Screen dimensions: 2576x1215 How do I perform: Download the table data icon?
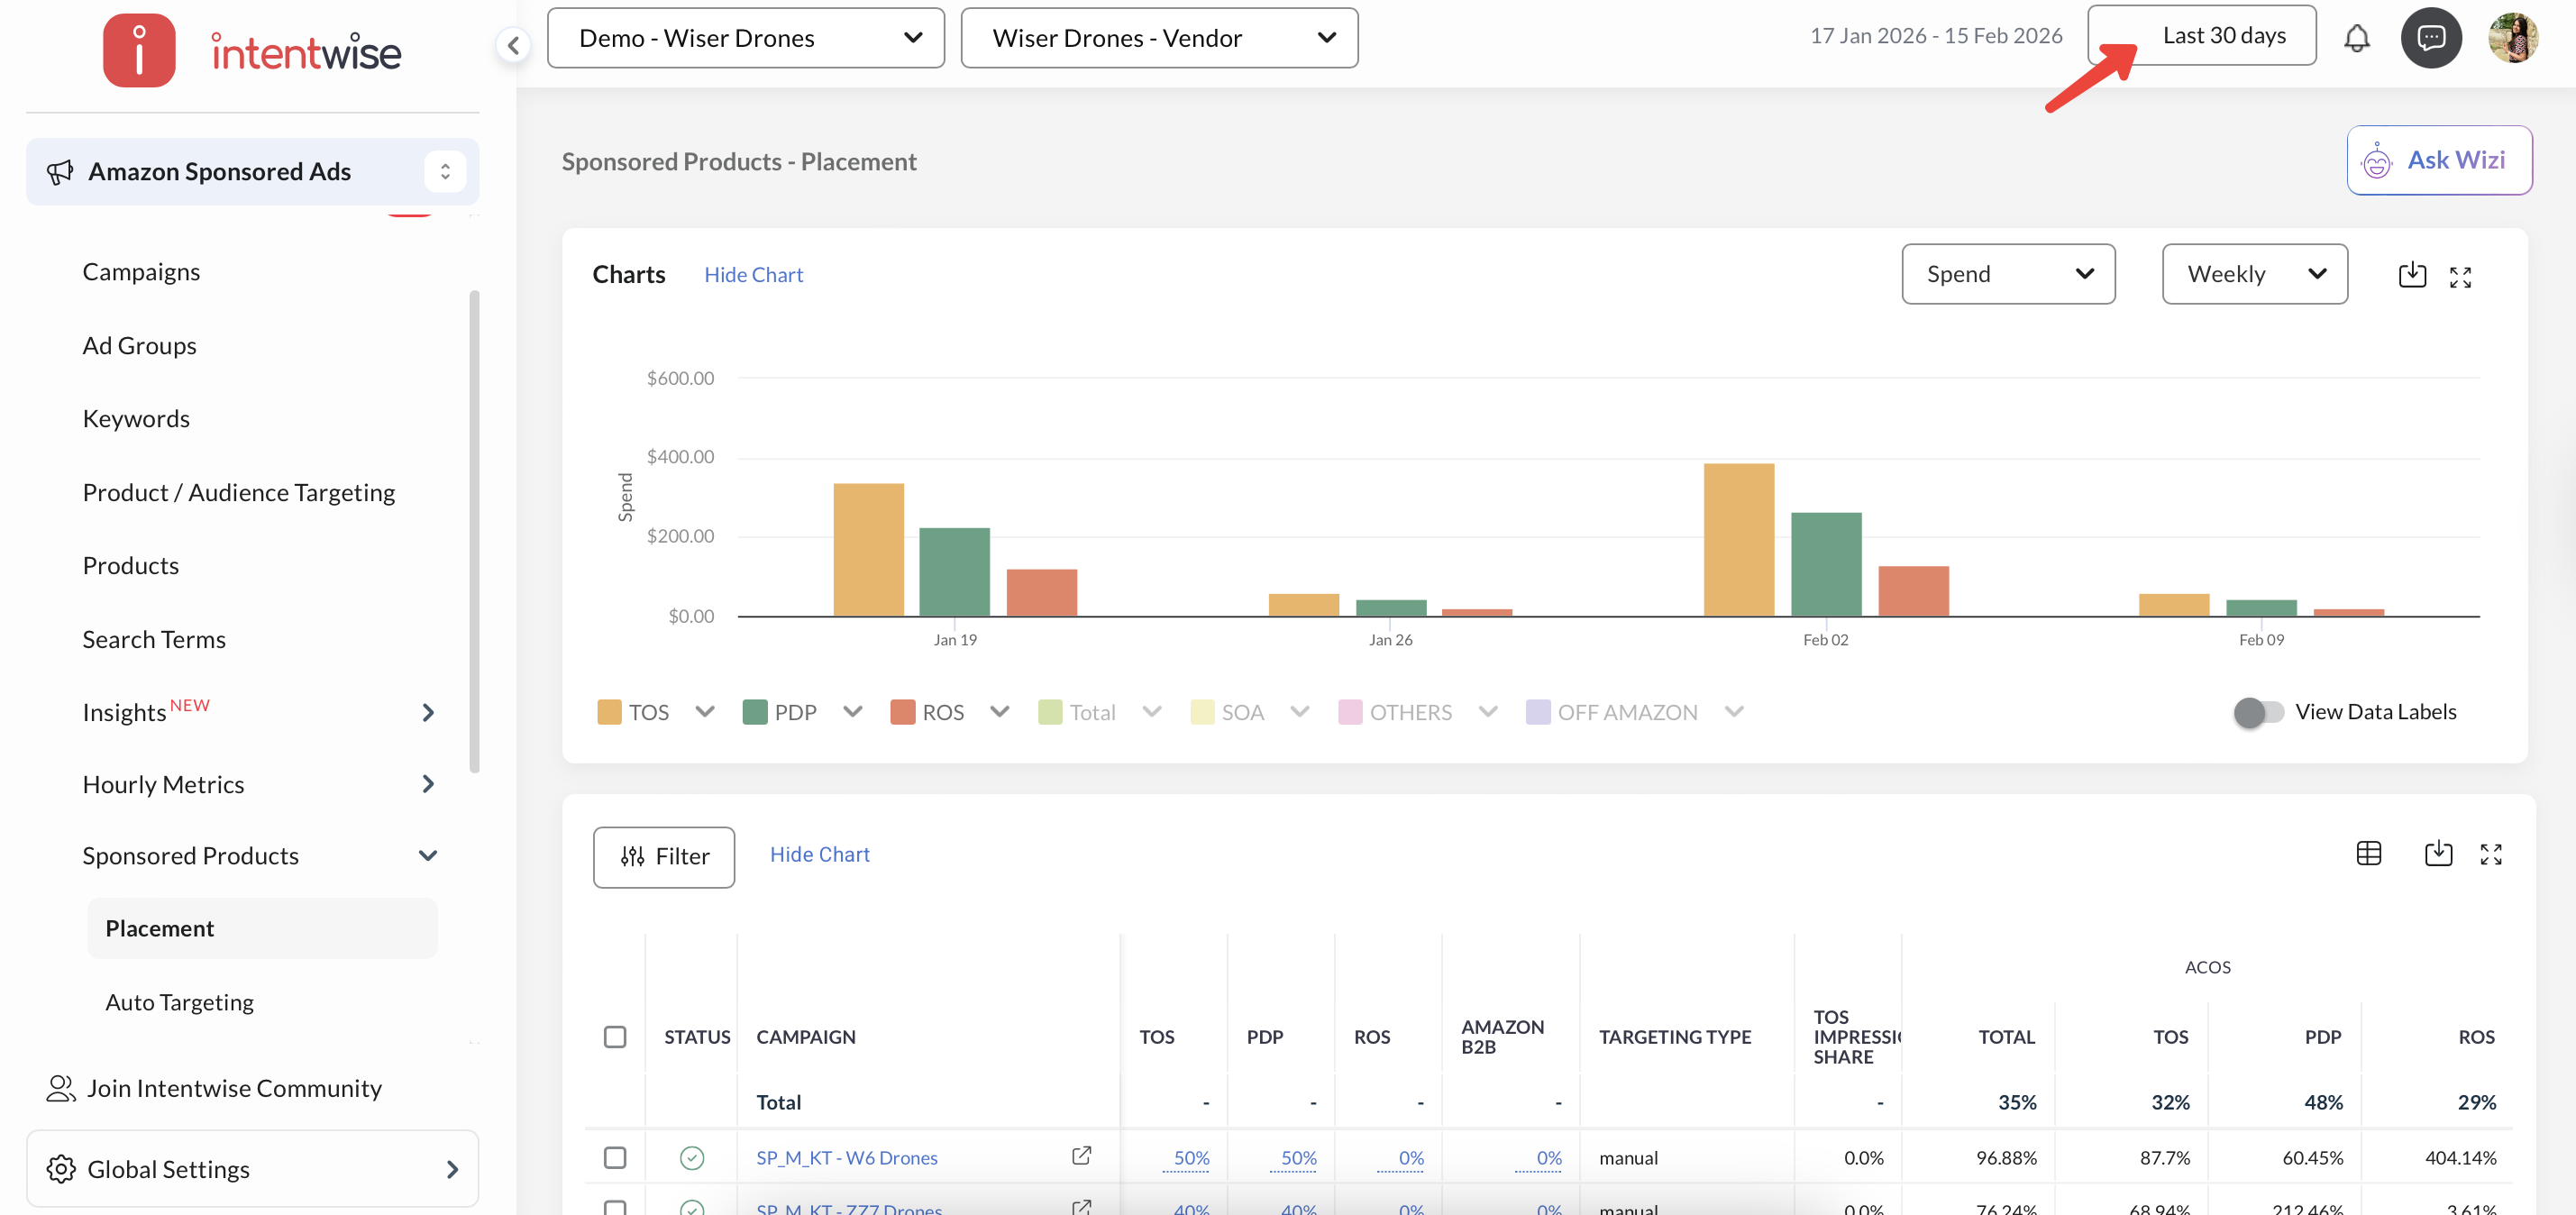click(x=2438, y=853)
